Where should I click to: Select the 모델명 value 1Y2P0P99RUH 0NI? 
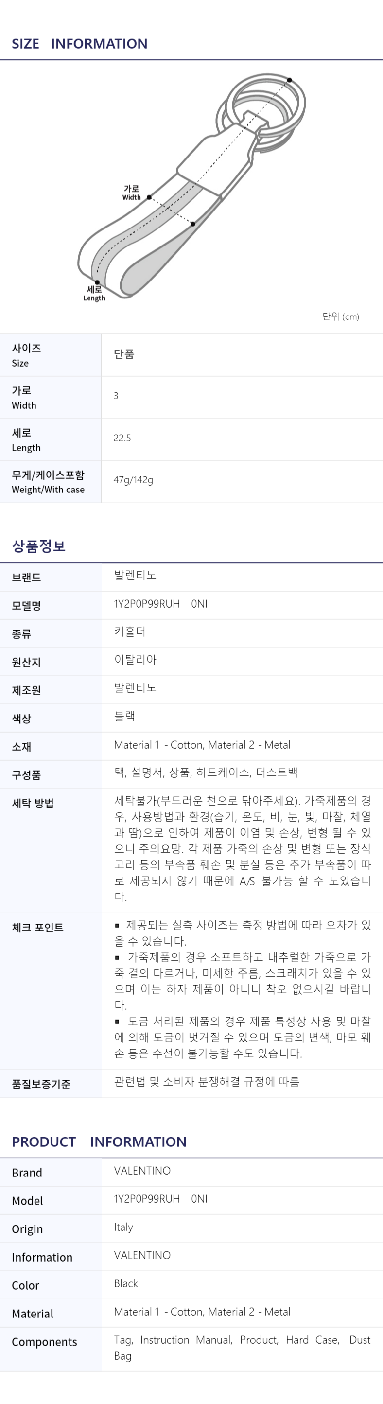tap(160, 604)
